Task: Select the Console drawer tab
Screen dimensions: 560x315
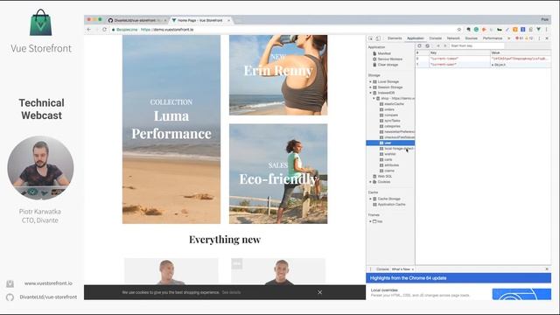Action: (382, 269)
